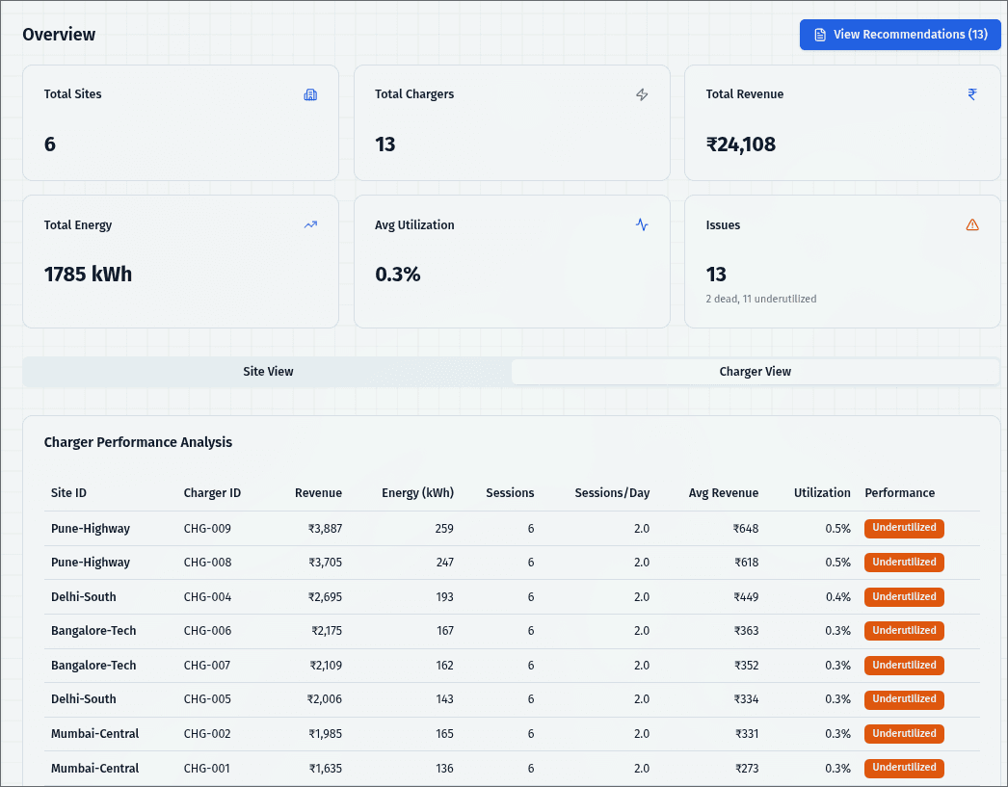
Task: Switch to the Charger View tab
Action: [755, 371]
